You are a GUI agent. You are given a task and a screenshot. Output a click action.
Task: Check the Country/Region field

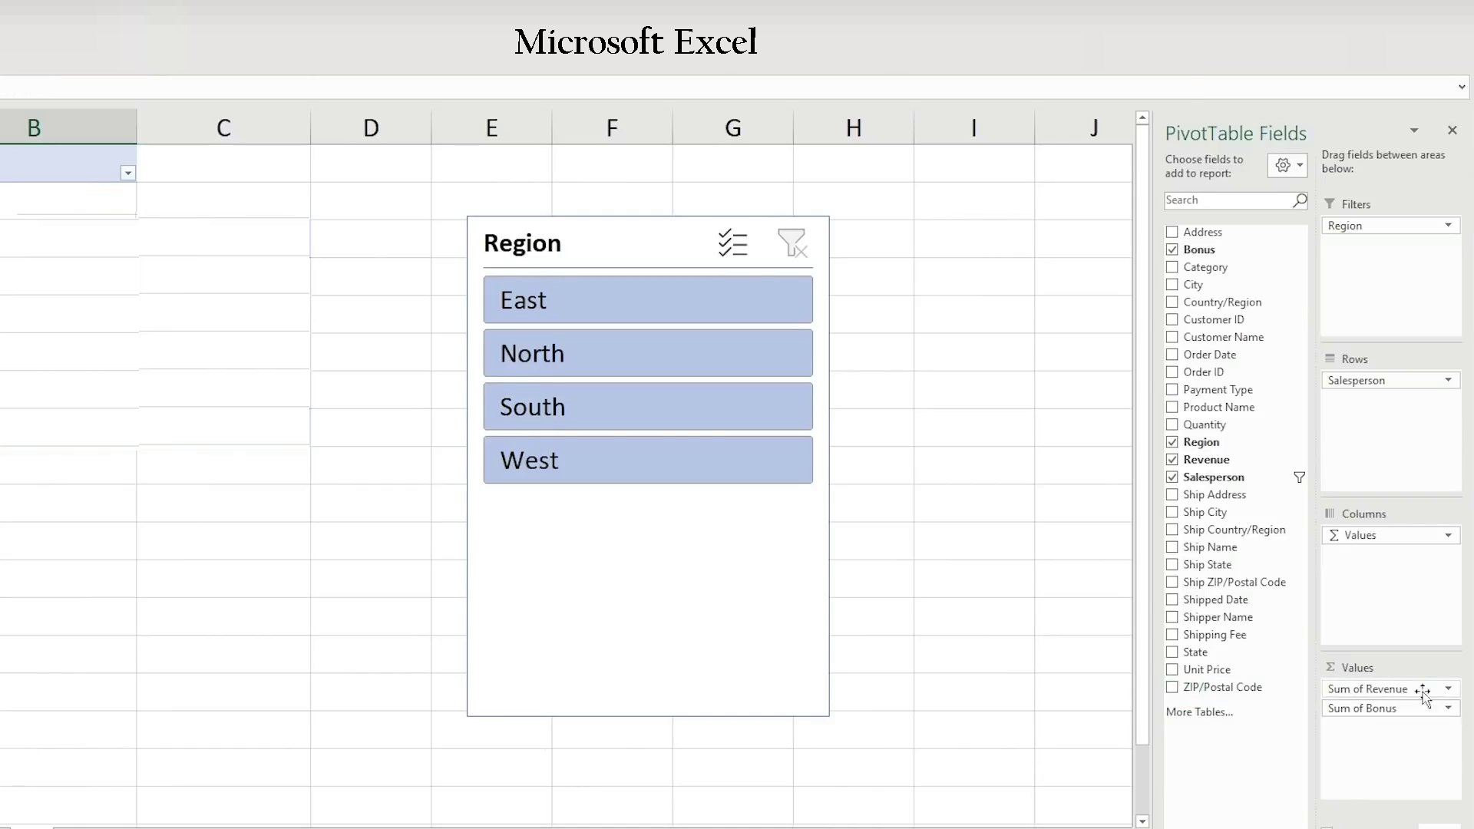(1172, 302)
